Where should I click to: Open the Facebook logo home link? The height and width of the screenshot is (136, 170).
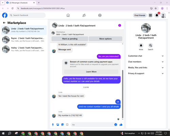(5, 15)
